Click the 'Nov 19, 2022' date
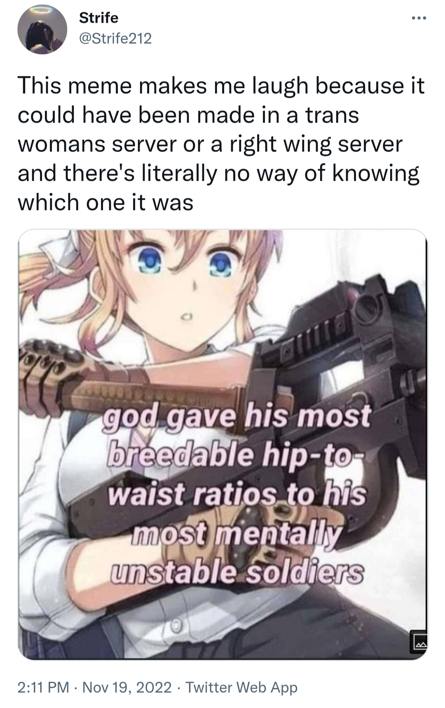The height and width of the screenshot is (708, 445). [x=127, y=687]
